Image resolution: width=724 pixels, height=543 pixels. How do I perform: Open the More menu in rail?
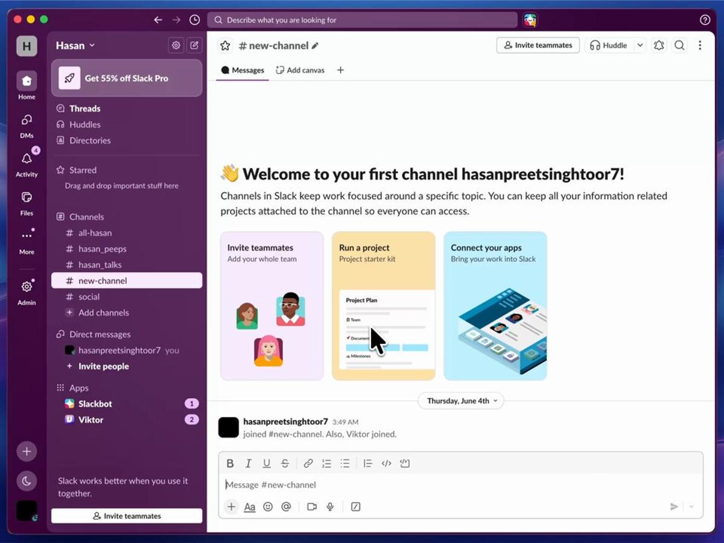[27, 235]
